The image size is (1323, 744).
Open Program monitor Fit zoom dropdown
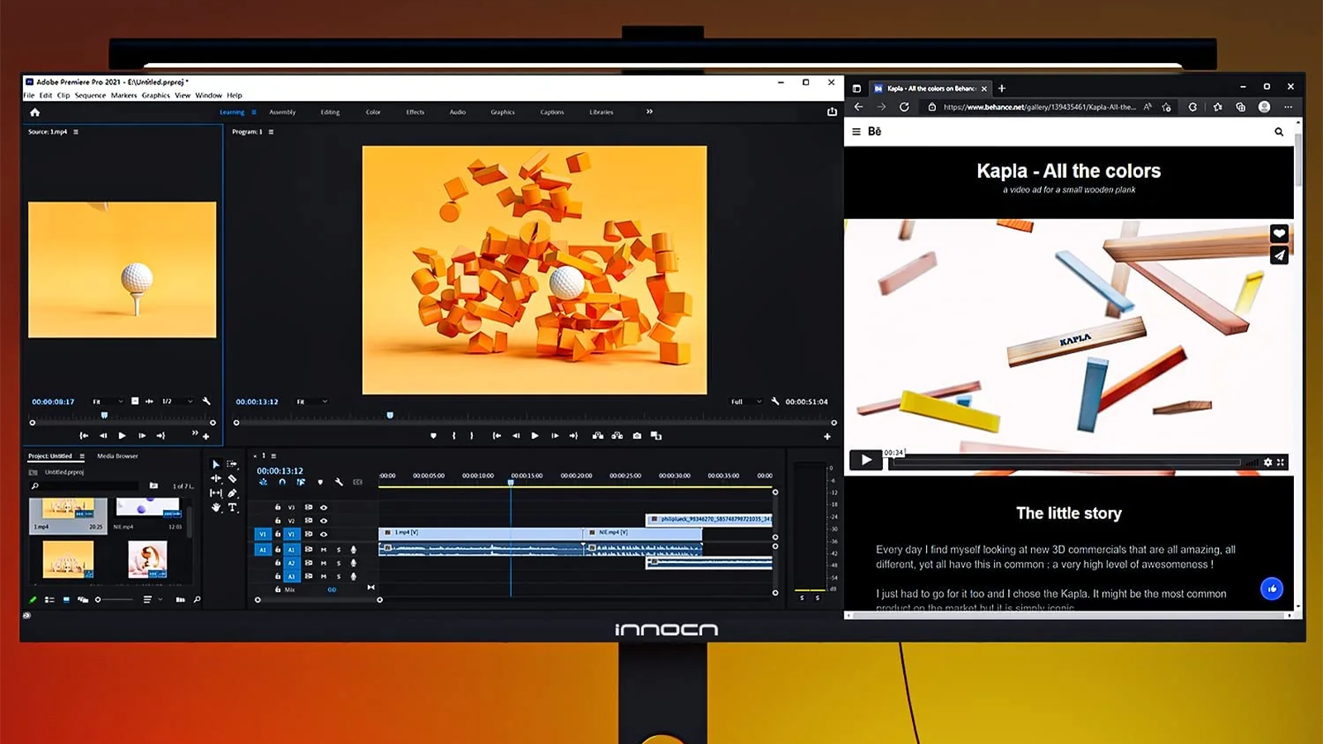(312, 402)
